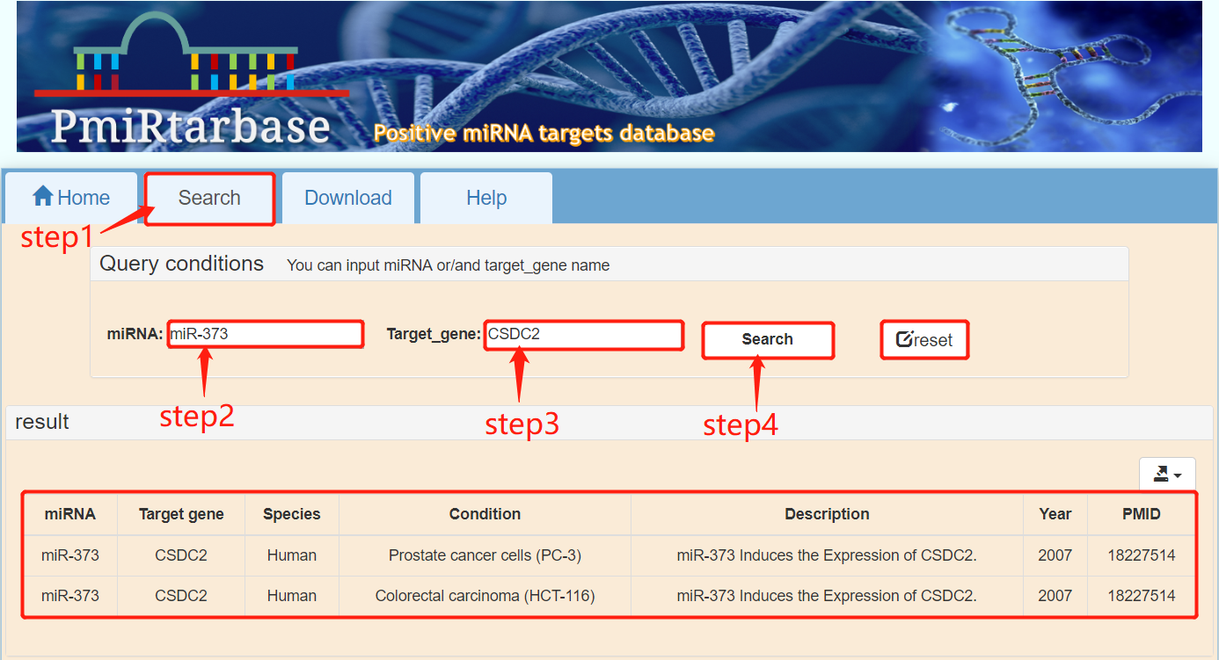Viewport: 1219px width, 660px height.
Task: Click CSDC2 in the Colorectal carcinoma row
Action: click(181, 596)
